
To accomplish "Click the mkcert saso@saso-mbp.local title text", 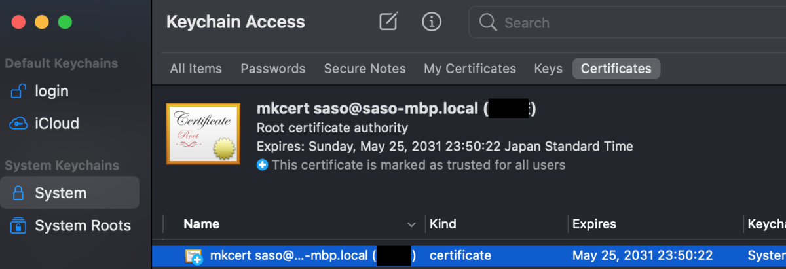I will pos(396,109).
